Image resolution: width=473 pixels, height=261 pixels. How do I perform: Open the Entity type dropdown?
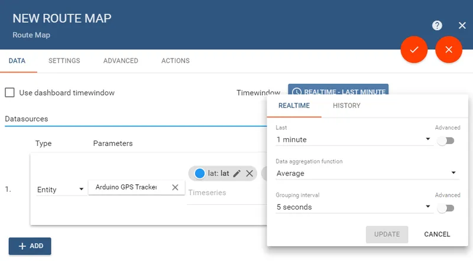coord(60,190)
